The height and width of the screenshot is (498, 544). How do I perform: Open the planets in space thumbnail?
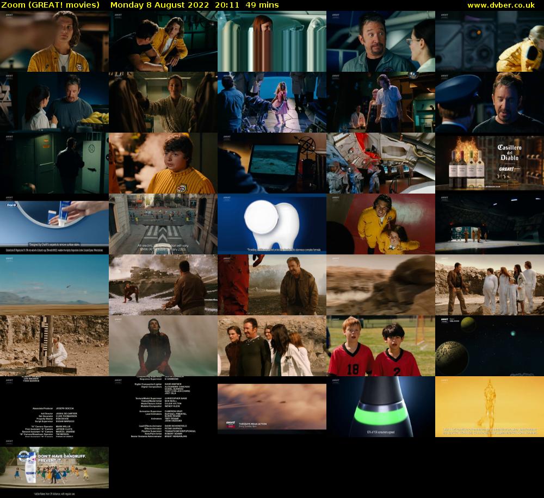coord(490,346)
